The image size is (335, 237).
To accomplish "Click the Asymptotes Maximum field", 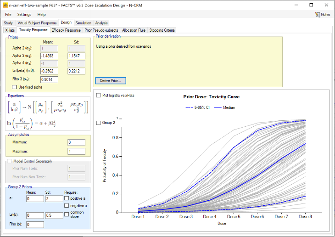I will pos(76,151).
